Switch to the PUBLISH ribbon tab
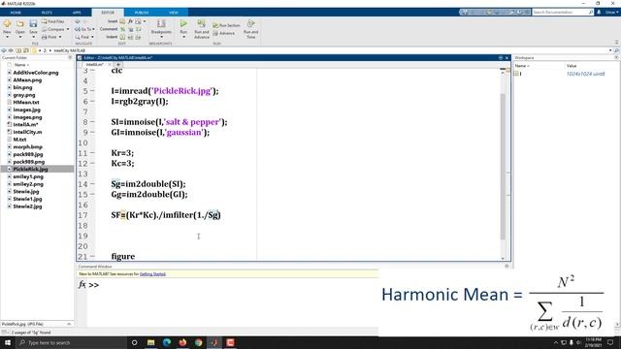Viewport: 621px width, 349px height. tap(142, 13)
